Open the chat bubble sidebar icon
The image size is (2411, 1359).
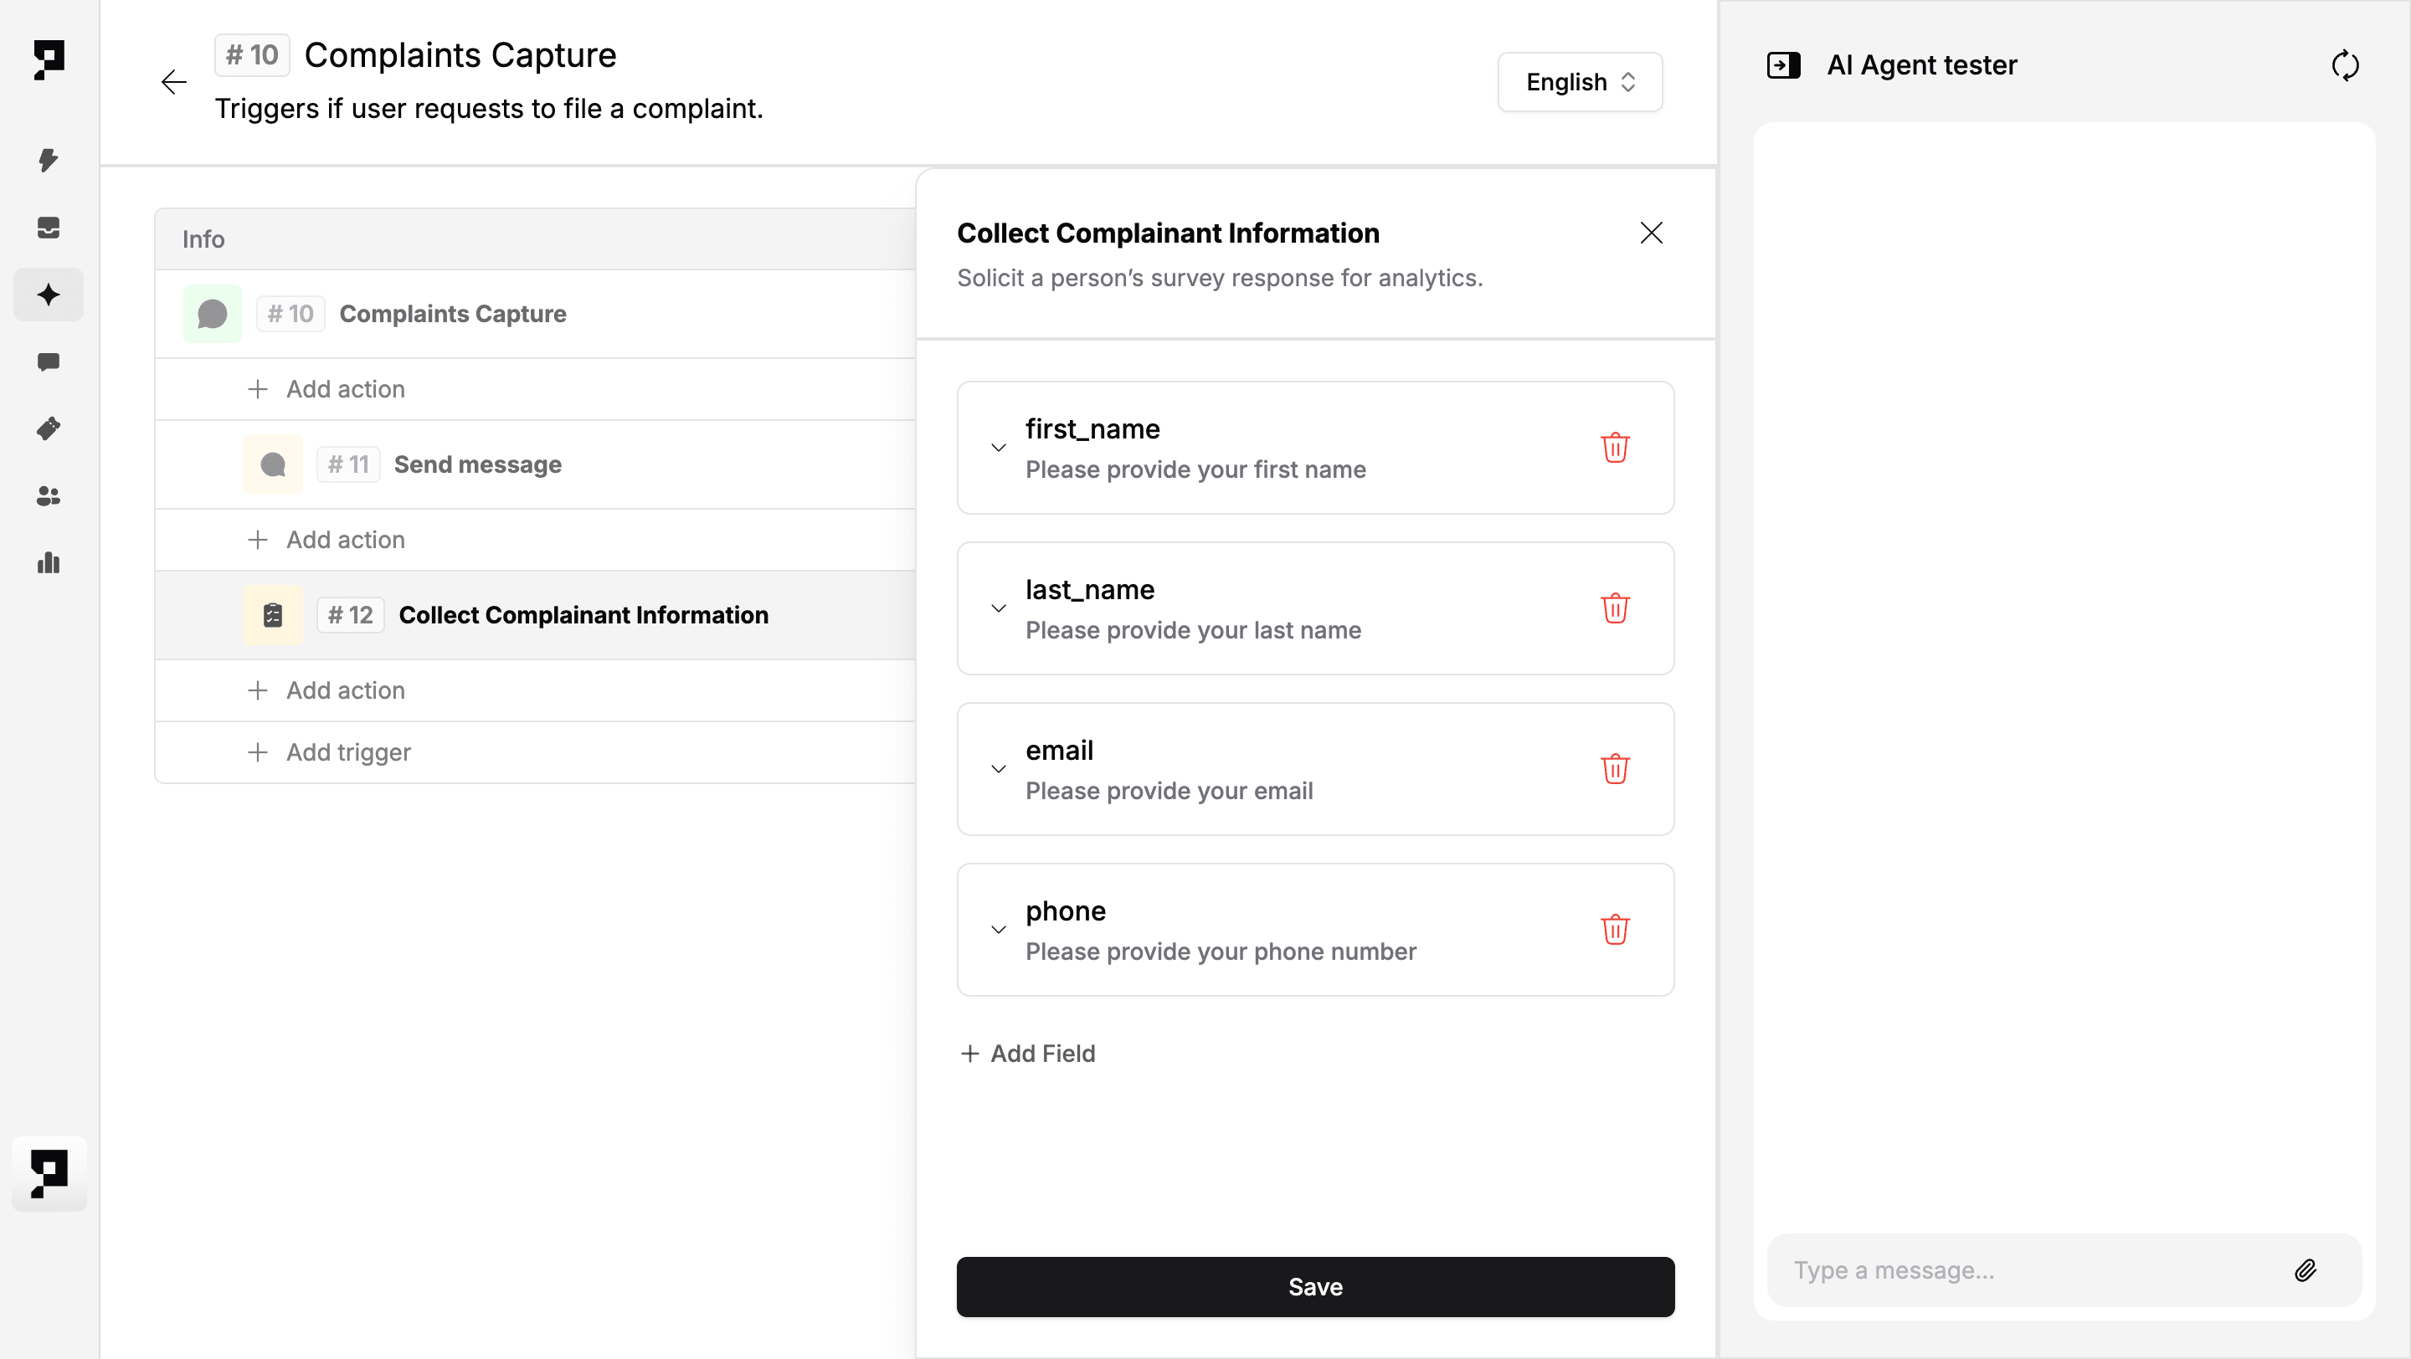click(49, 362)
